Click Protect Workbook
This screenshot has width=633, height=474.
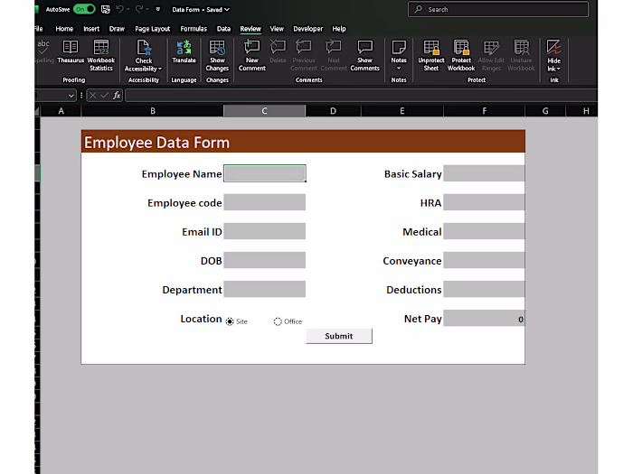pos(461,56)
